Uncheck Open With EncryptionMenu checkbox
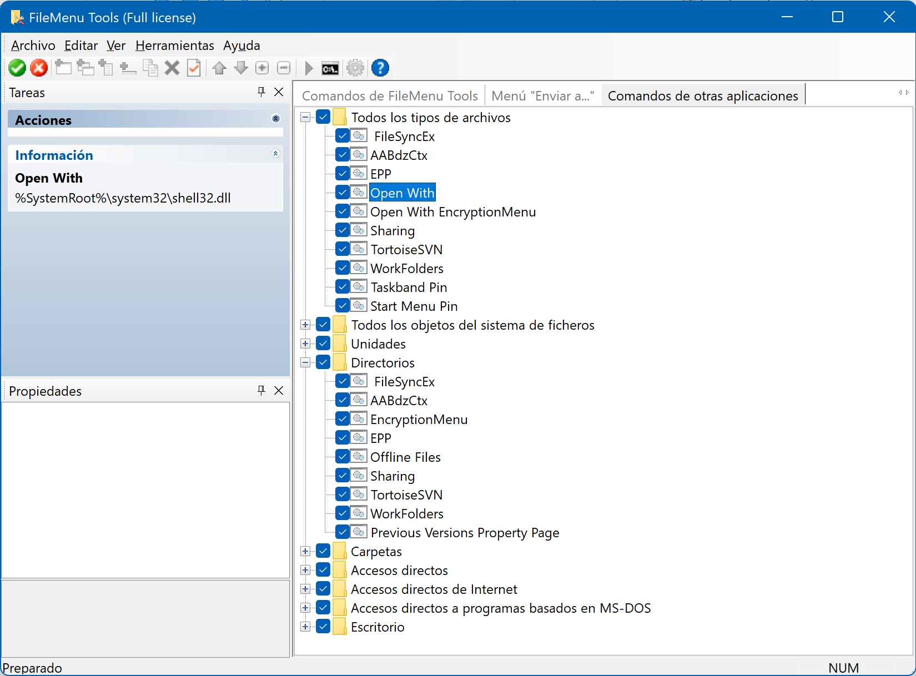The width and height of the screenshot is (916, 676). point(343,211)
